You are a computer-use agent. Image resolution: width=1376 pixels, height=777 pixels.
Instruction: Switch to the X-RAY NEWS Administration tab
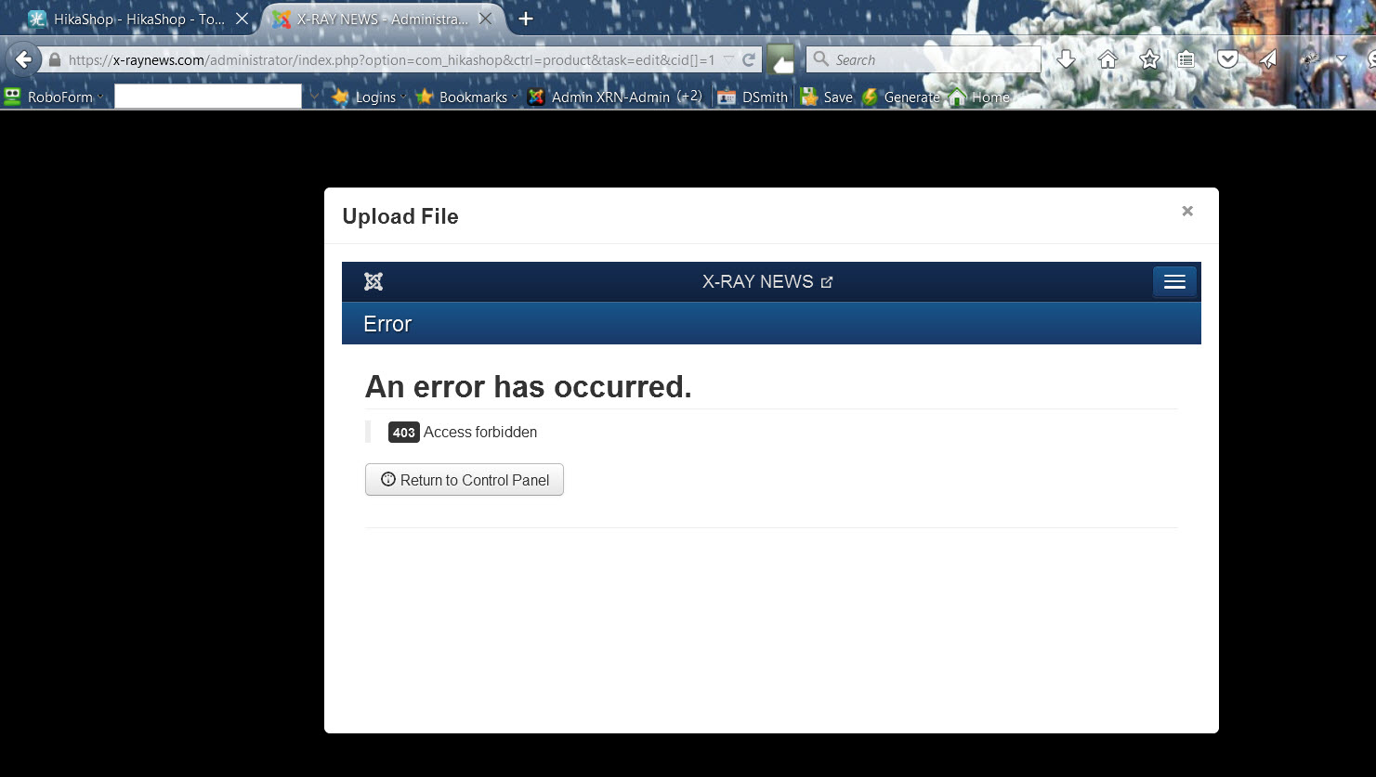point(381,19)
